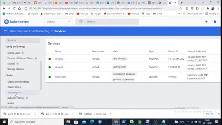Open YouTube bookmark after gmail
The height and width of the screenshot is (125, 222).
pos(82,14)
